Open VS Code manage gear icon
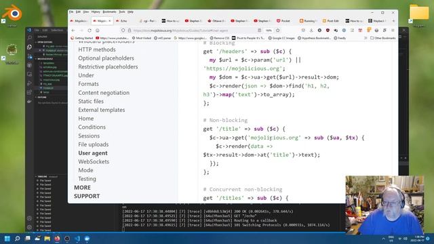Viewport: 434px width, 244px height. pos(30,227)
